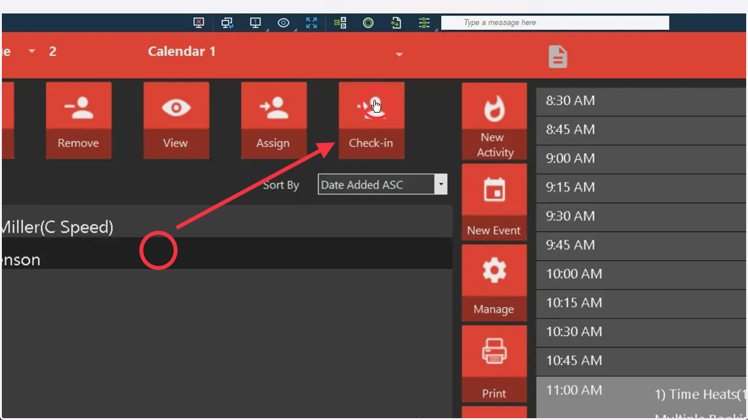The width and height of the screenshot is (748, 420).
Task: Open Manage with the gear icon
Action: (494, 282)
